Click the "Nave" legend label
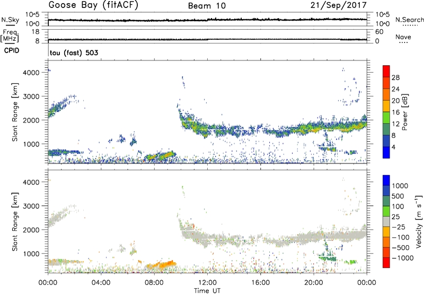This screenshot has width=424, height=294. (403, 37)
